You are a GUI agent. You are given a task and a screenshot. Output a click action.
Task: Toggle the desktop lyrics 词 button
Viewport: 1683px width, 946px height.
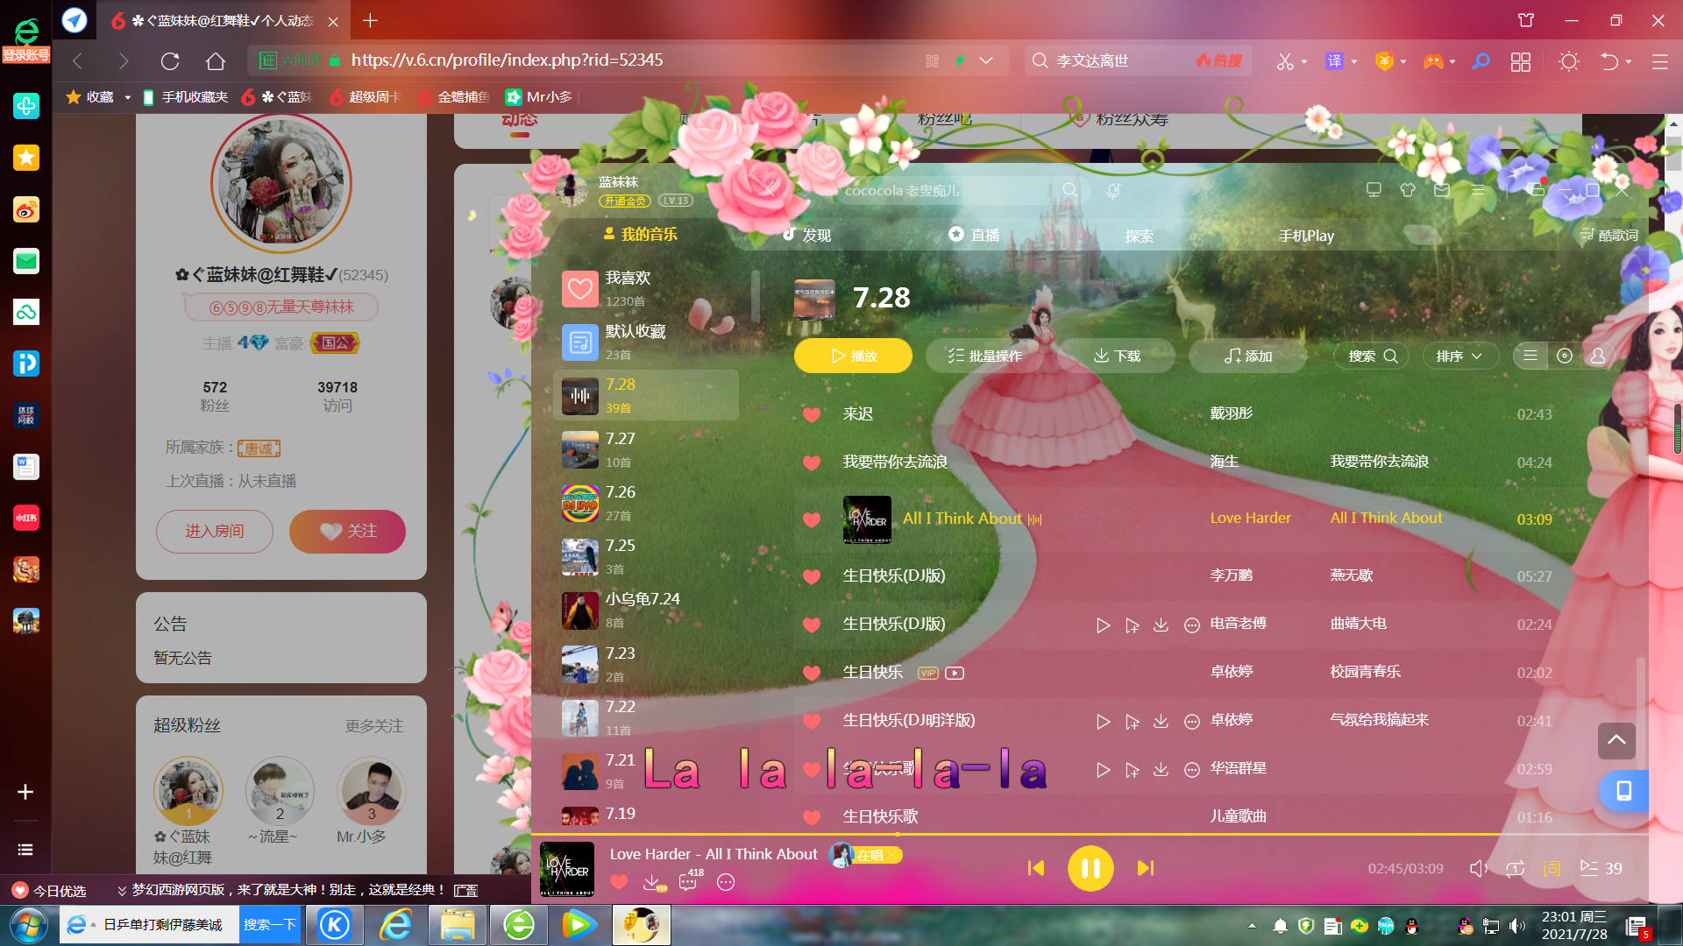point(1551,868)
